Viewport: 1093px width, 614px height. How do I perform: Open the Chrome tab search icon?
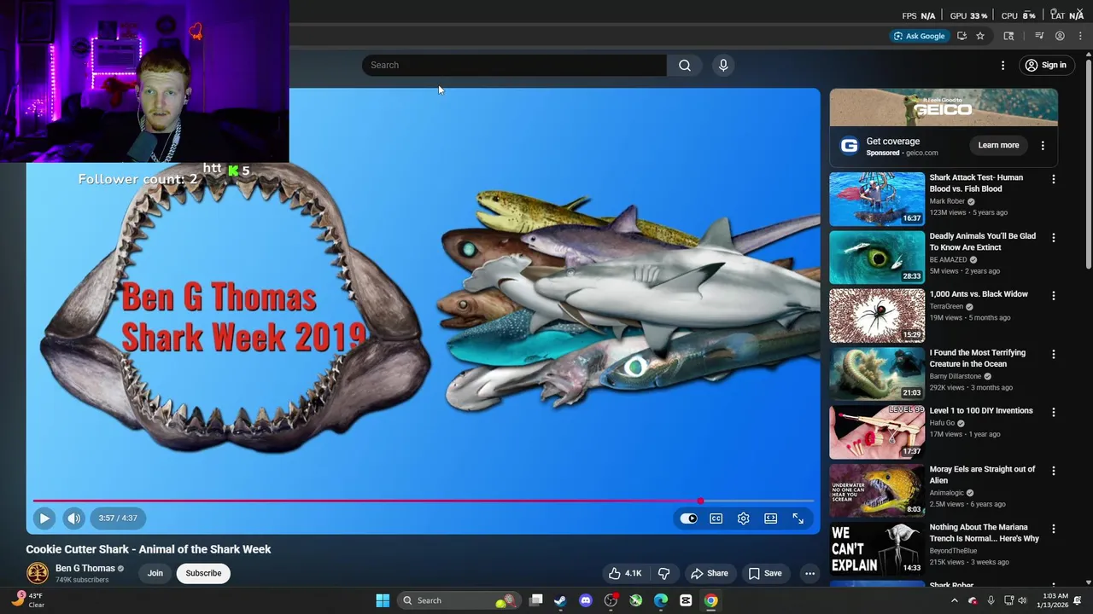pos(1008,36)
